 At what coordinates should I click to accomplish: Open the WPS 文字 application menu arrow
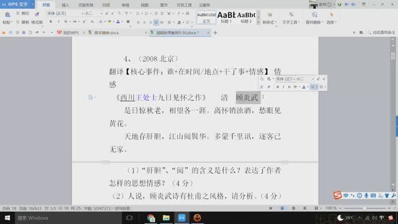[x=32, y=4]
